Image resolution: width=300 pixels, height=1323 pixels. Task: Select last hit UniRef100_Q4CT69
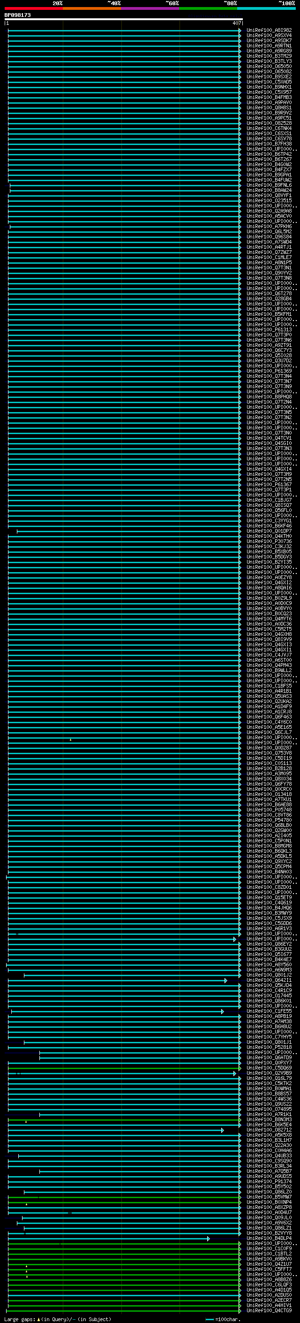[x=269, y=1310]
